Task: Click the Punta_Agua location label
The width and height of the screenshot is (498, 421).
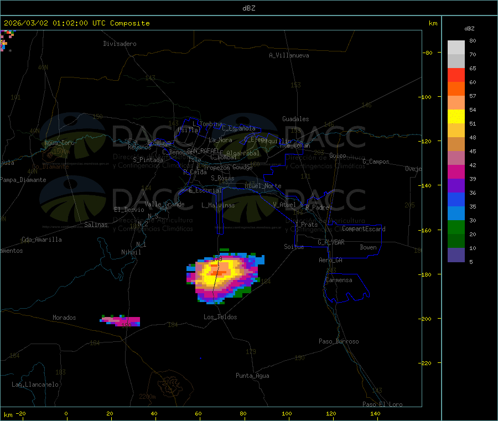Action: coord(252,376)
